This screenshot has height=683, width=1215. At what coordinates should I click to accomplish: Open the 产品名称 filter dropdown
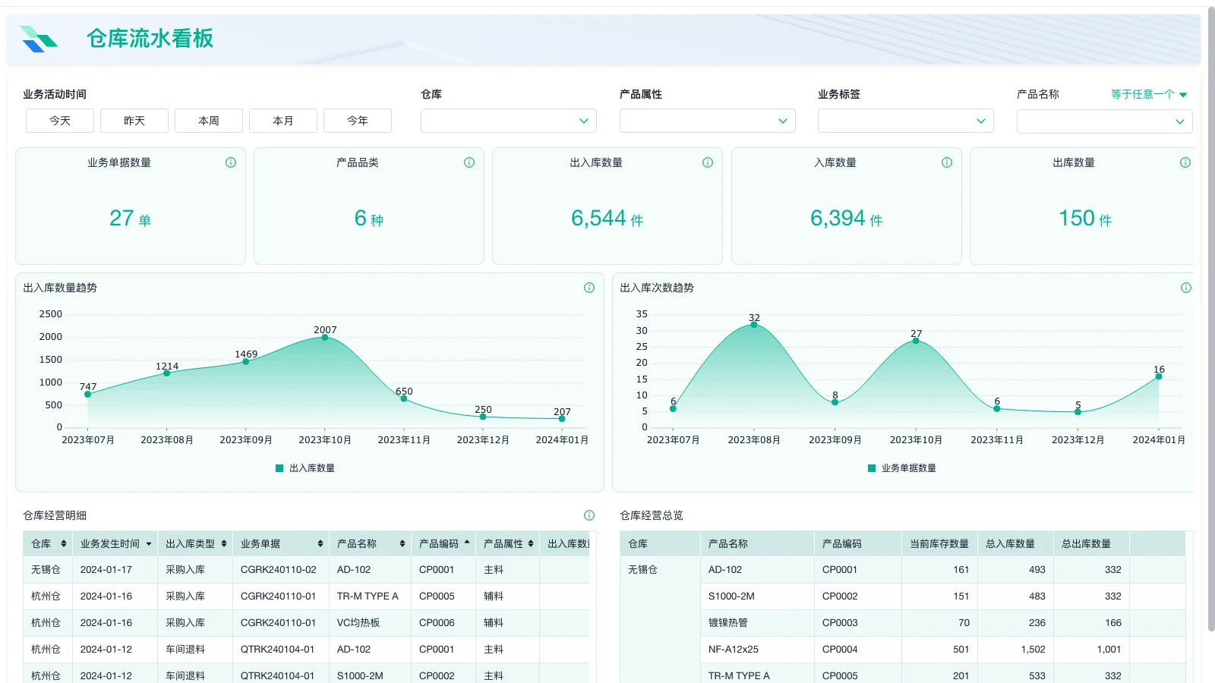1105,121
